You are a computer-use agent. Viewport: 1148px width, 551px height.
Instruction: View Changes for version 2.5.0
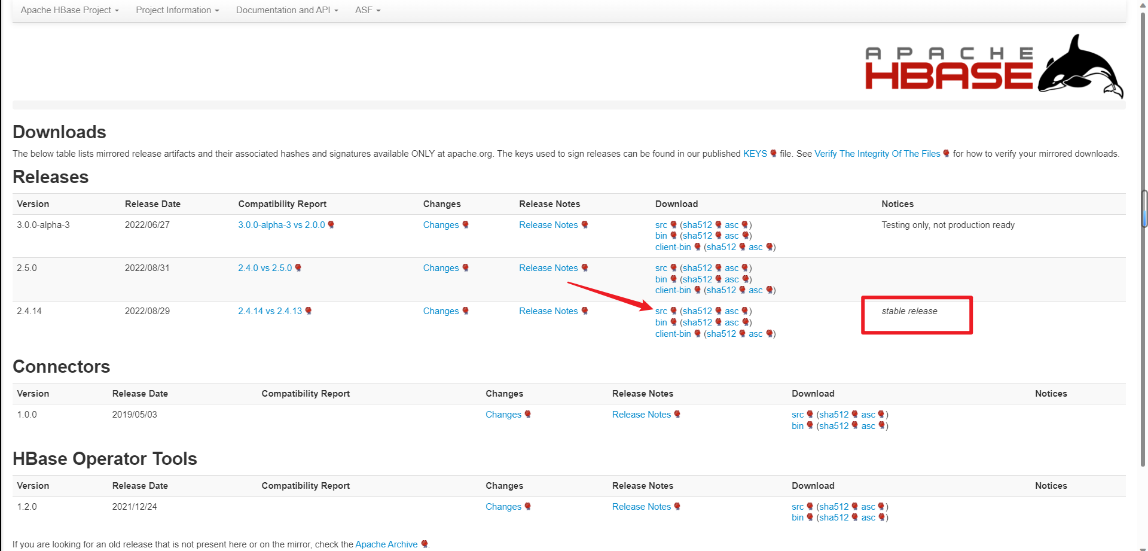pyautogui.click(x=441, y=268)
